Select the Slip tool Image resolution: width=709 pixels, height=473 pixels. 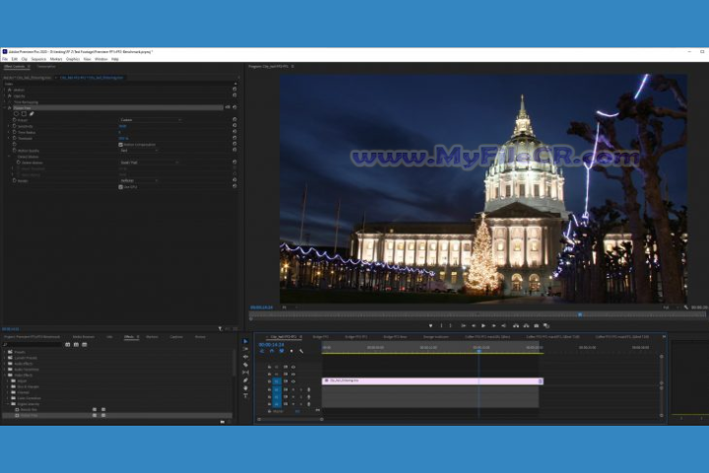[245, 372]
